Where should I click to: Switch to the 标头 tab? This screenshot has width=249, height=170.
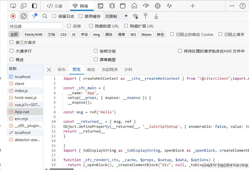tap(62, 69)
